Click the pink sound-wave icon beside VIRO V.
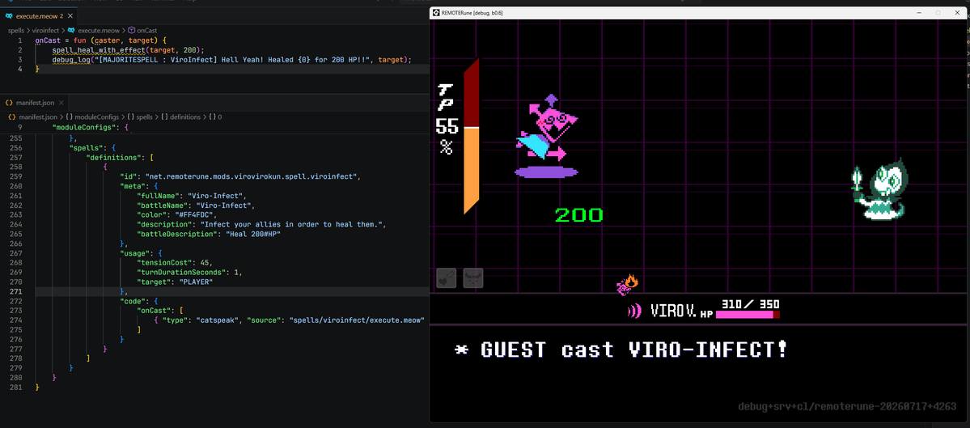 (x=634, y=311)
